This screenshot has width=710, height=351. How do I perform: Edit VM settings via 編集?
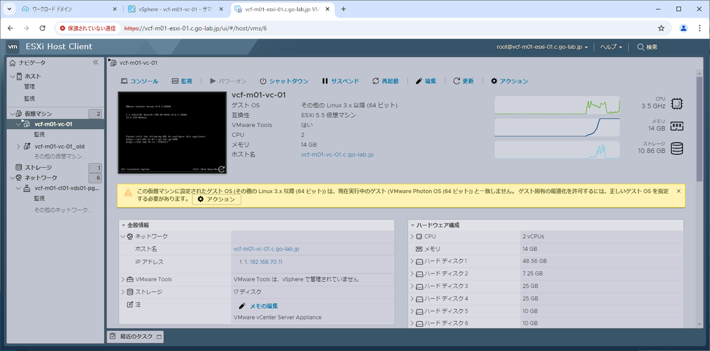(426, 81)
